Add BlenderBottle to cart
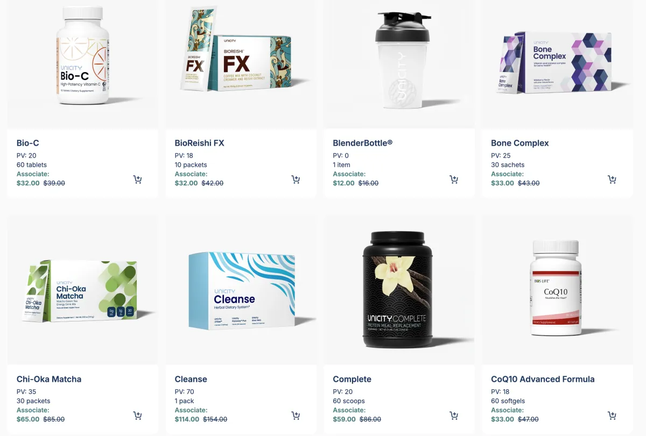This screenshot has height=436, width=646. pos(454,180)
